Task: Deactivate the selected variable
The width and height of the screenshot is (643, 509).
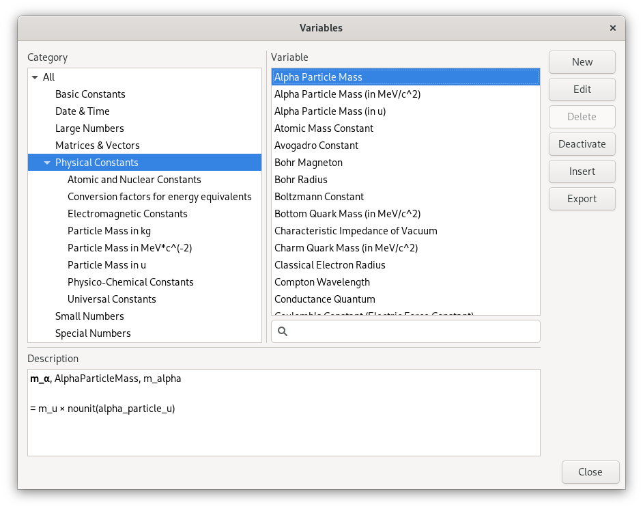Action: 582,143
